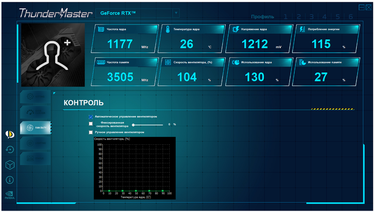
Task: Click fan curve point at 10°C
Action: (x=109, y=191)
